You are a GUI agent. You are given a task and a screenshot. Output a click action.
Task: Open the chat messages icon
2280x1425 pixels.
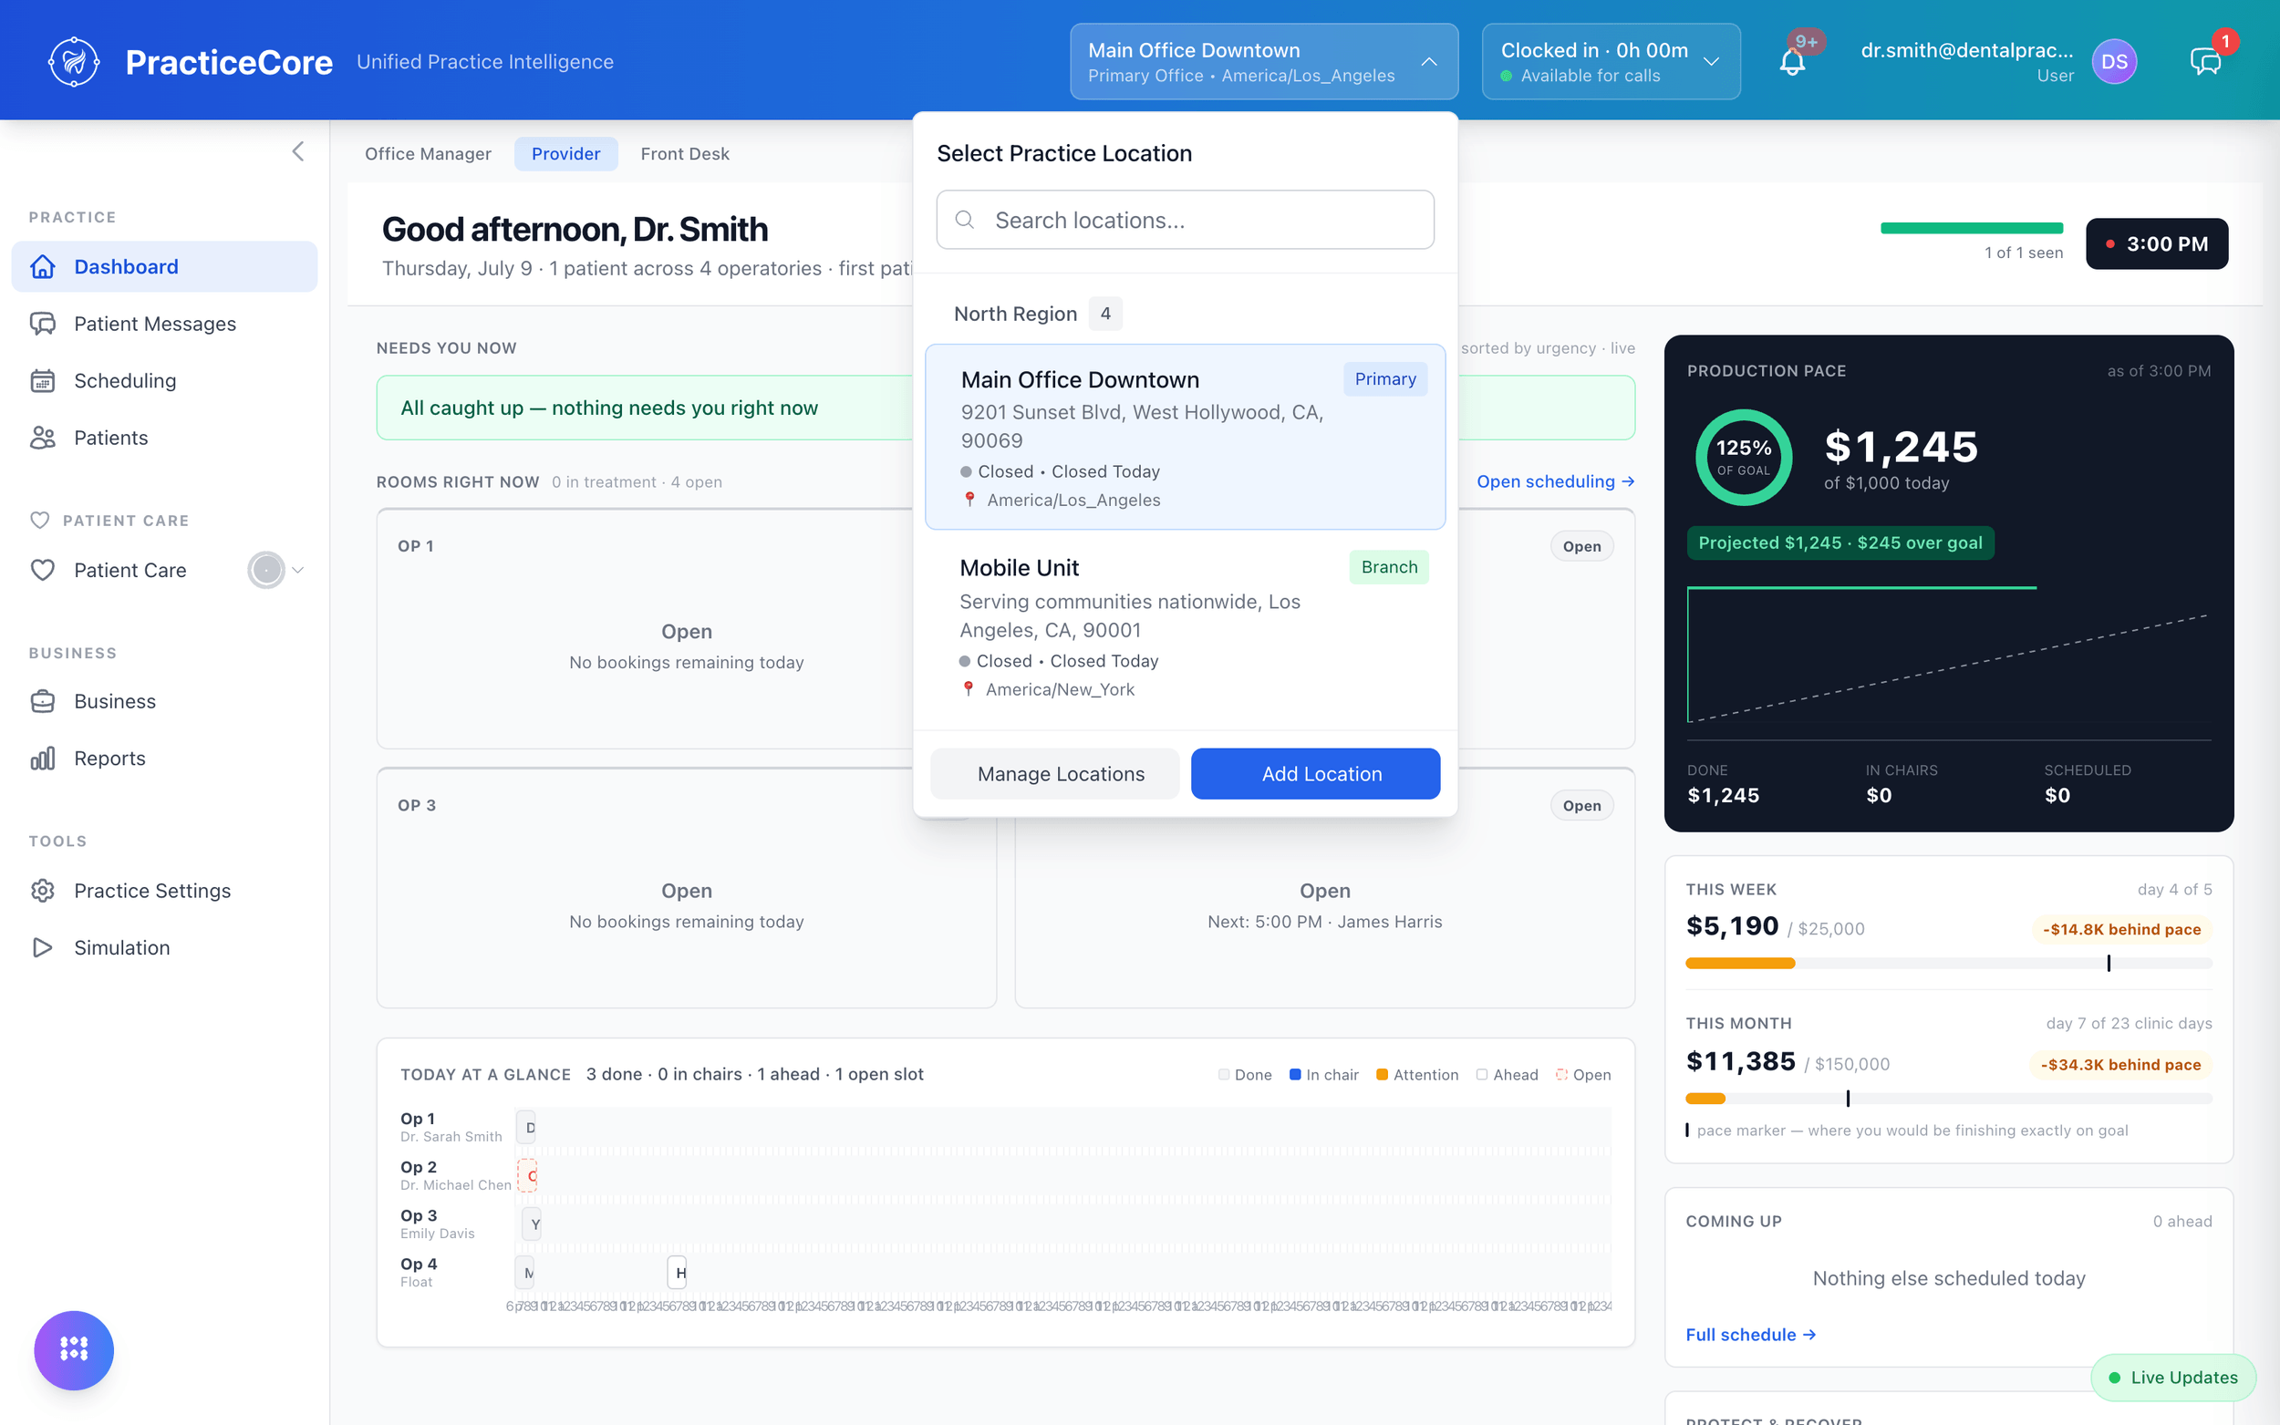coord(2205,62)
